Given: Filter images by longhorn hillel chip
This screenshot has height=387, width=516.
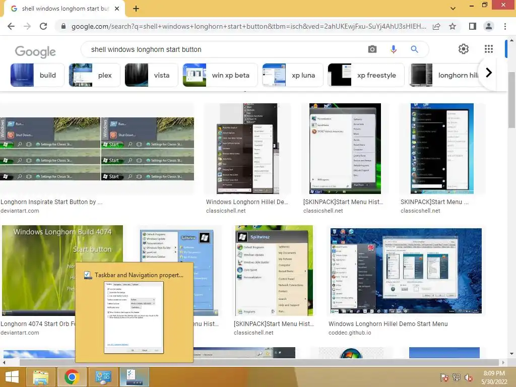Looking at the screenshot, I should pyautogui.click(x=444, y=75).
